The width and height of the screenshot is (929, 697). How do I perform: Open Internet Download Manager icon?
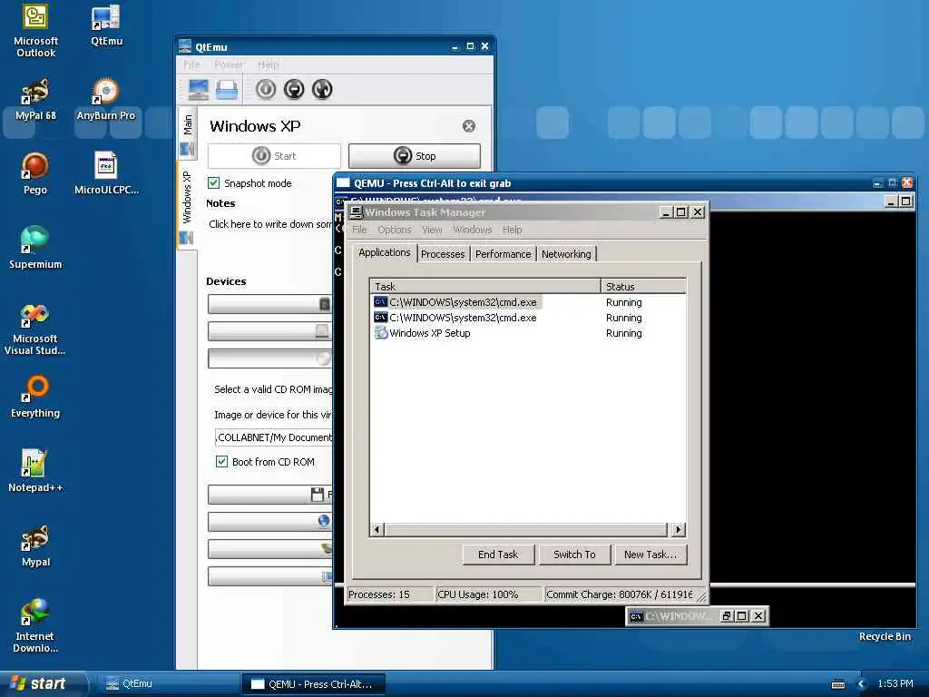[35, 627]
